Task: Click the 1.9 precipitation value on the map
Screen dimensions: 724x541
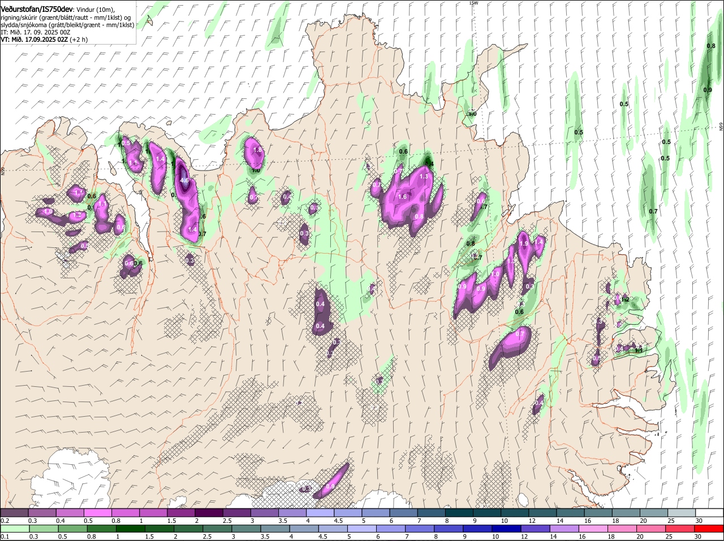Action: point(524,243)
